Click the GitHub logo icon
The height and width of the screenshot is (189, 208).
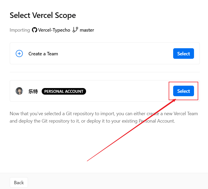coord(35,30)
